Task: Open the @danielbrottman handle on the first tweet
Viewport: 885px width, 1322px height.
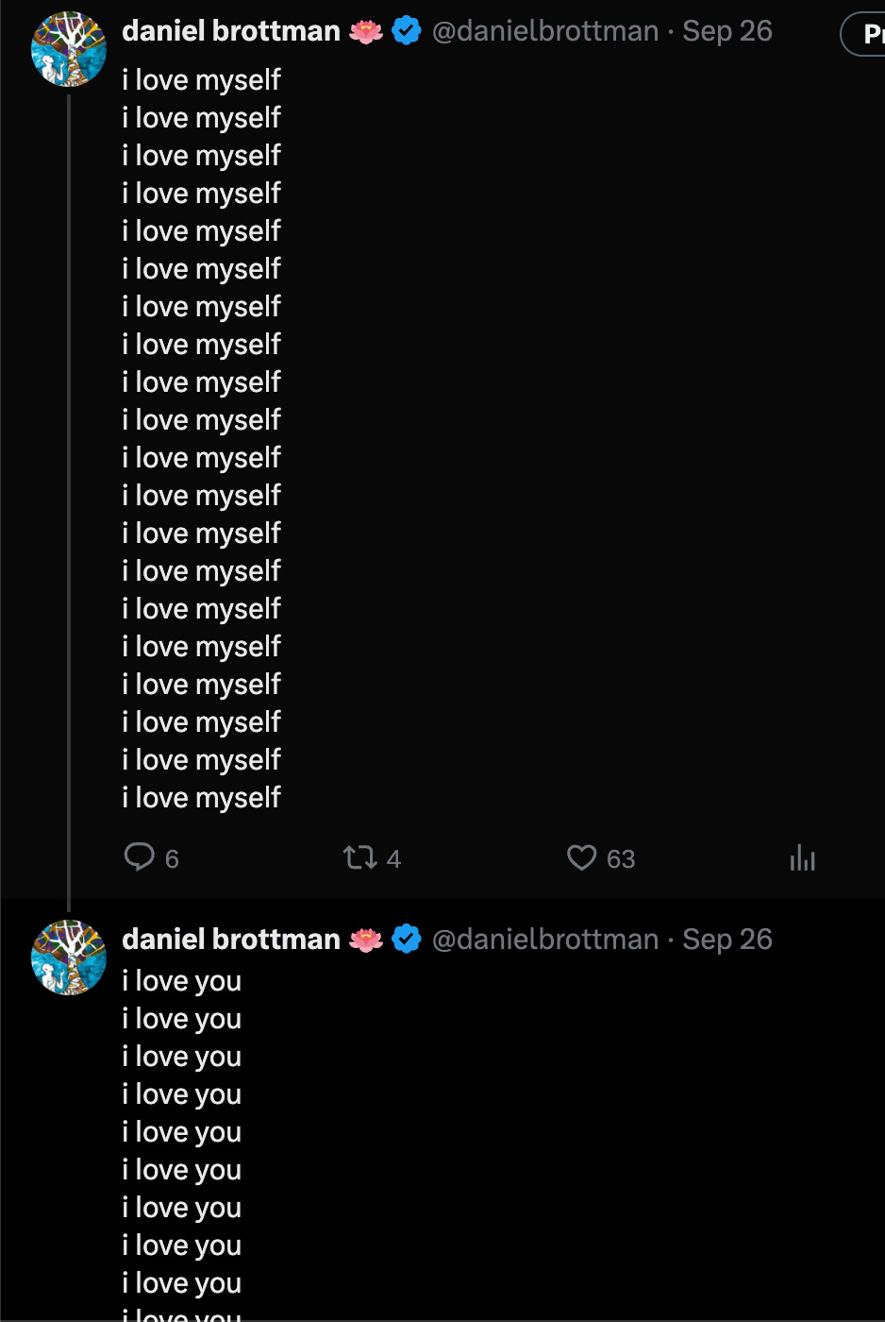Action: [x=545, y=31]
